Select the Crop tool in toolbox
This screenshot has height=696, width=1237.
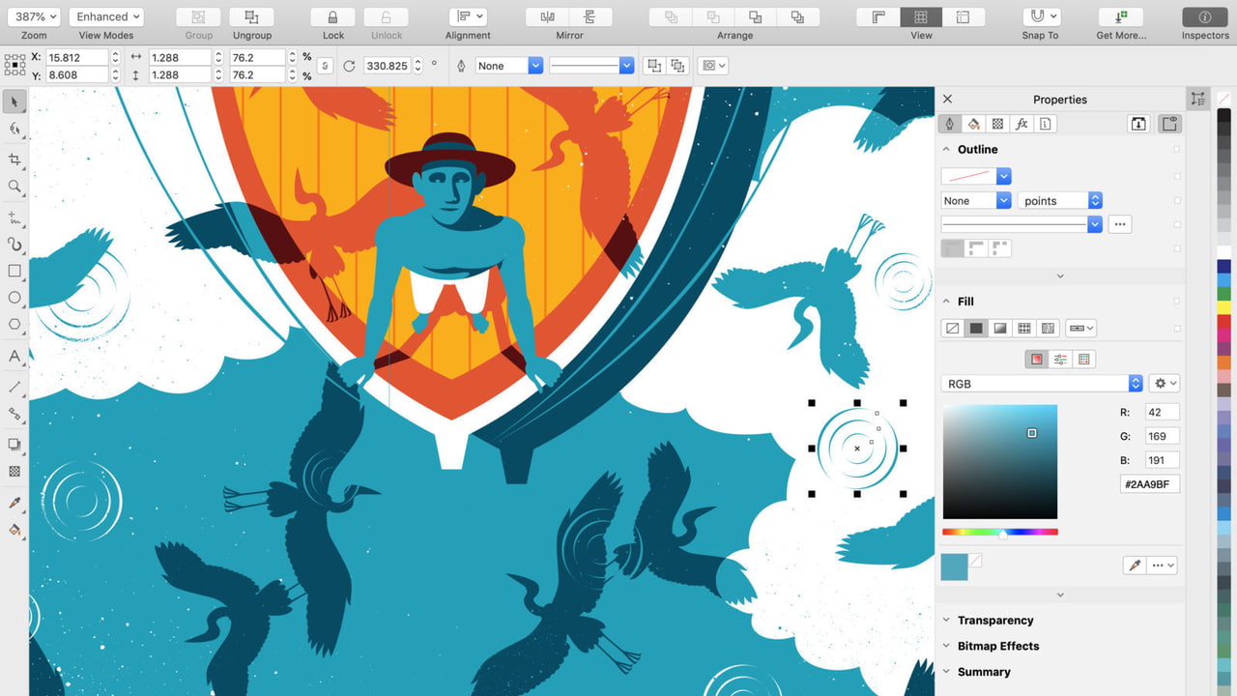(14, 159)
